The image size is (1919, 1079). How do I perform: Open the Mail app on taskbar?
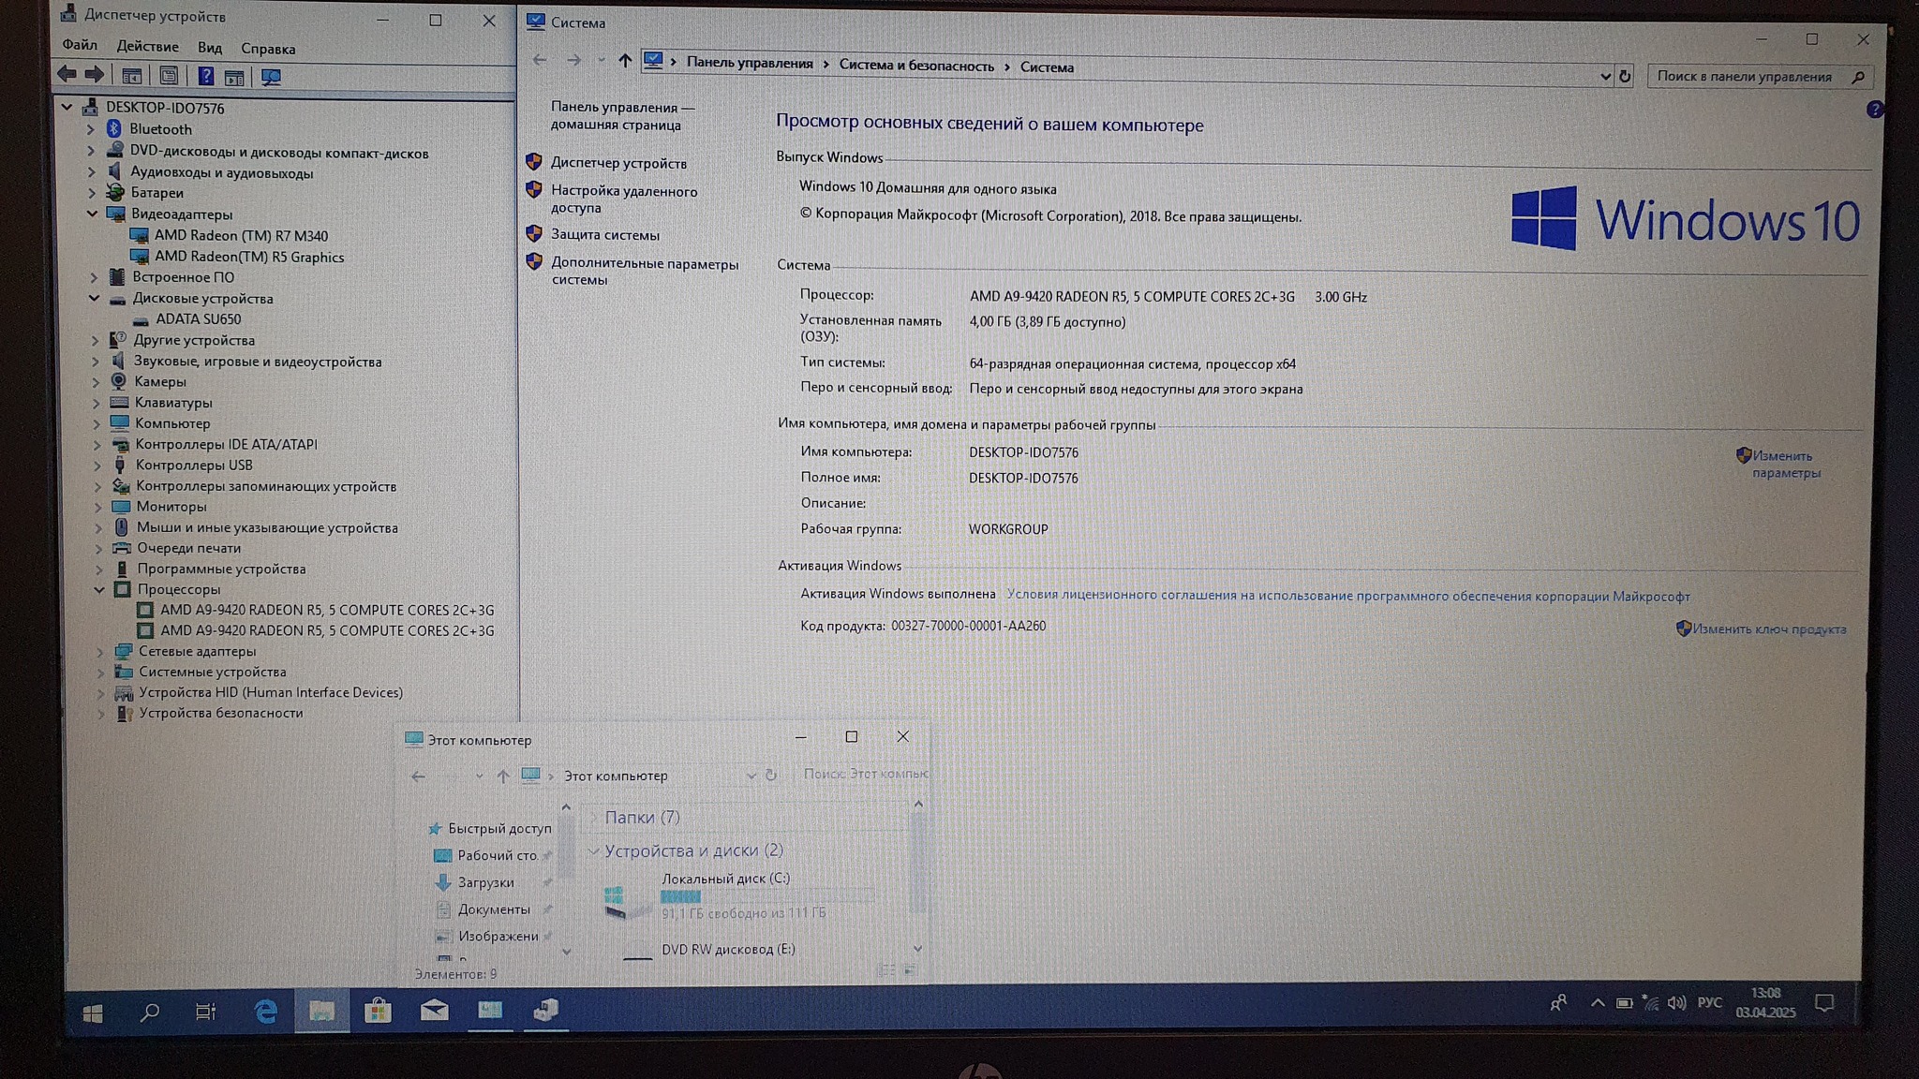click(434, 1011)
